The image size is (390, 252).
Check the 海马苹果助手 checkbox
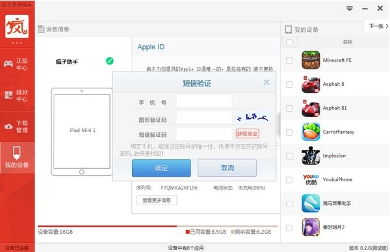point(289,204)
